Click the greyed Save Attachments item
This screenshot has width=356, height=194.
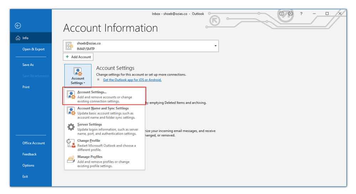click(x=35, y=76)
